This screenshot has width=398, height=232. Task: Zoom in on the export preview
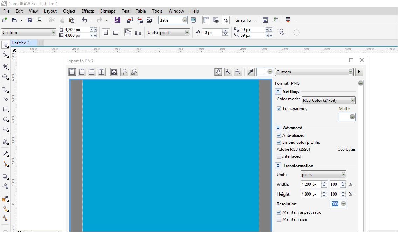tap(228, 72)
